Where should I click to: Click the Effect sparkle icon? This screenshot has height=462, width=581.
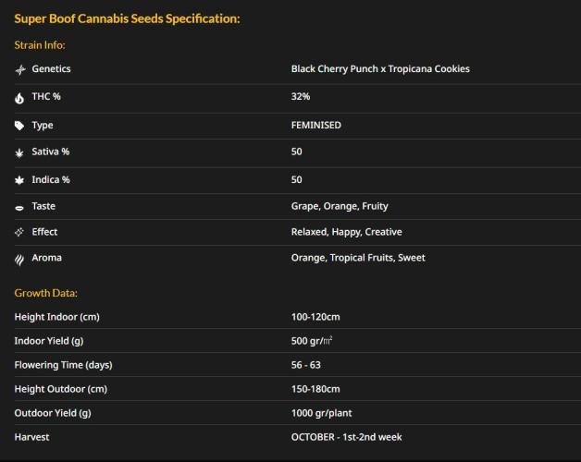(19, 232)
